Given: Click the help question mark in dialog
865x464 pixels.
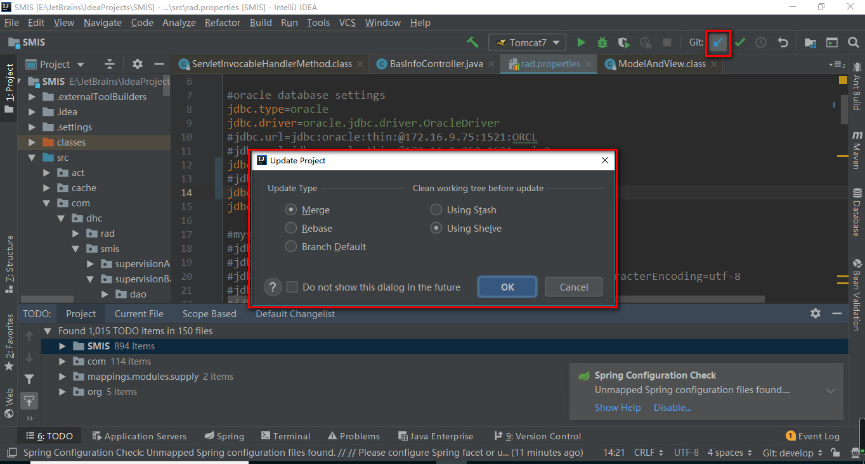Looking at the screenshot, I should pyautogui.click(x=273, y=287).
